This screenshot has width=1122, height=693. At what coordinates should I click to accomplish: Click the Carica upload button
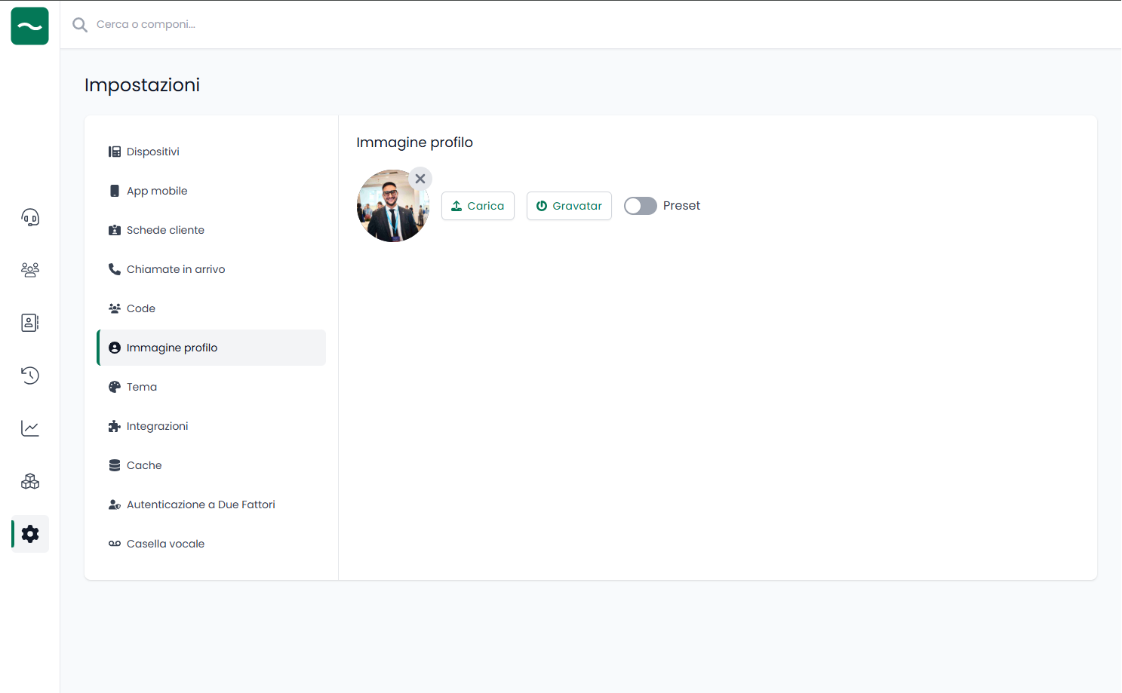[478, 206]
